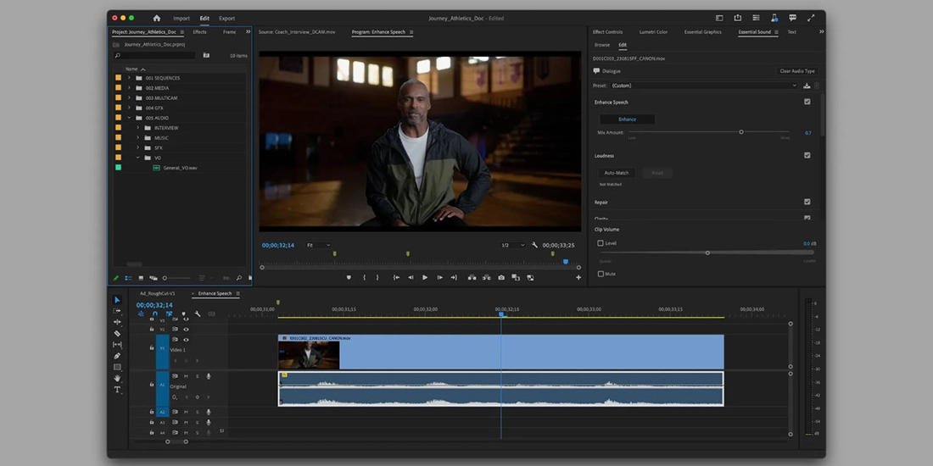Expand the 003 MULTICAM bin
933x466 pixels.
point(129,98)
